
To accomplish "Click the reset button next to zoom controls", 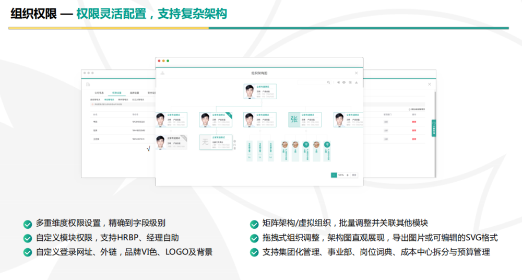I will tap(354, 175).
